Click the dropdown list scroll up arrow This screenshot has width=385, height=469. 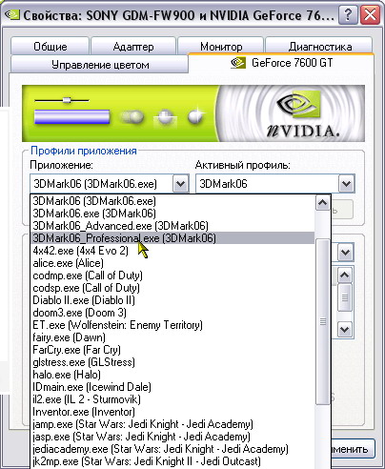(322, 203)
